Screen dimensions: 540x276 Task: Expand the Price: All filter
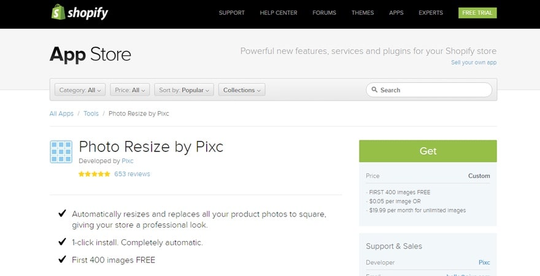[130, 90]
